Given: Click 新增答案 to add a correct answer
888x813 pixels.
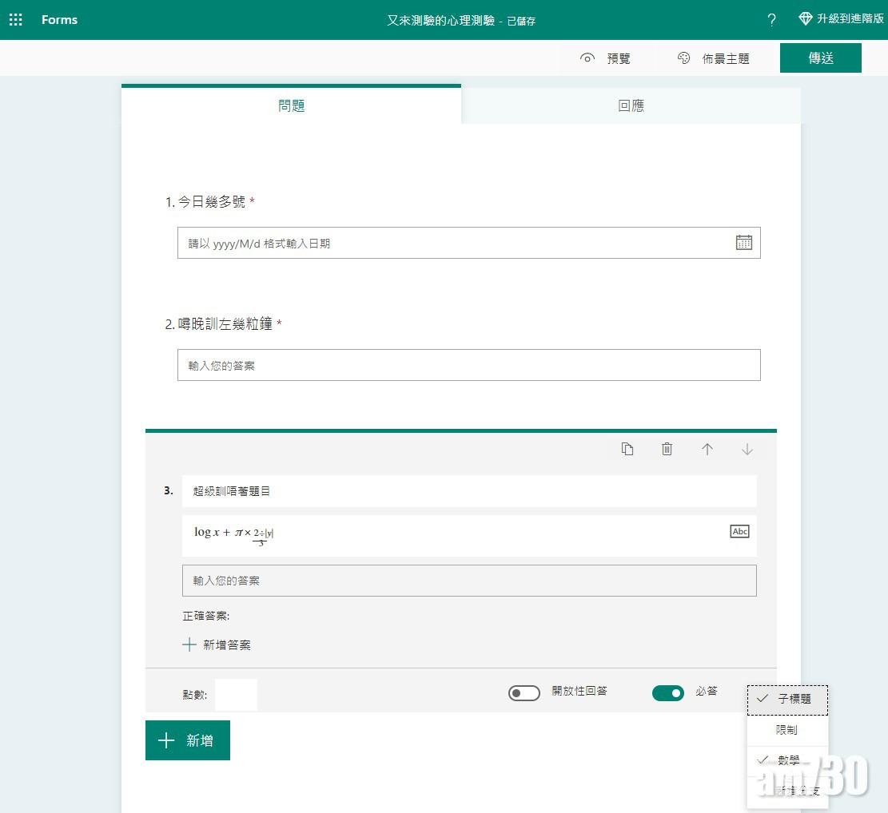Looking at the screenshot, I should (217, 645).
